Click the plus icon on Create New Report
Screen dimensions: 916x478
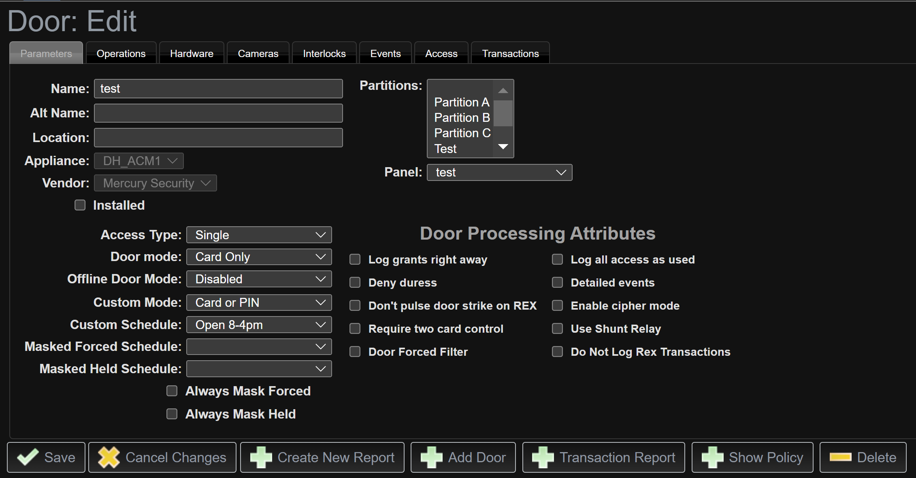coord(261,457)
